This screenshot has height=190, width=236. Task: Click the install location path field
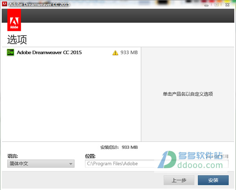point(157,164)
